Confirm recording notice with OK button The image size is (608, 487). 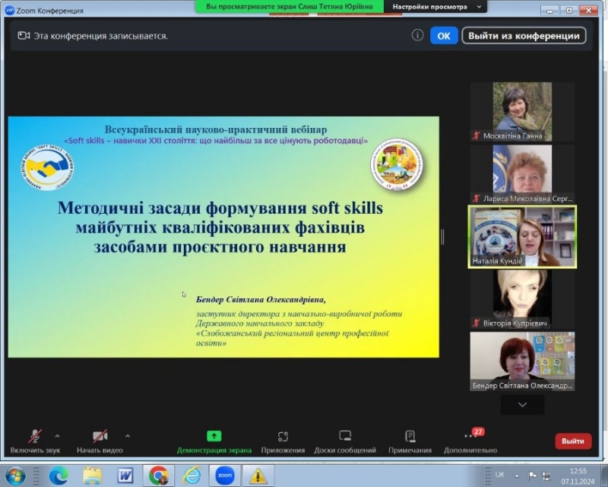coord(444,36)
